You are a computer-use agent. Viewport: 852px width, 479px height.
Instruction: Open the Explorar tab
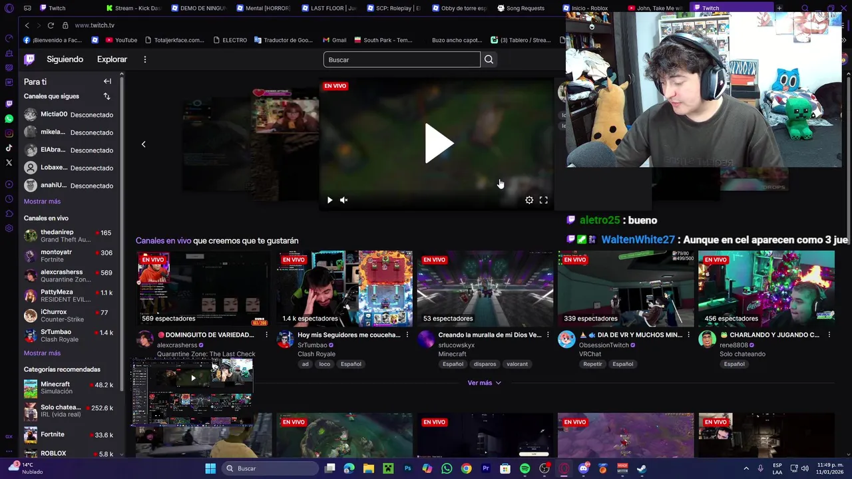[112, 59]
